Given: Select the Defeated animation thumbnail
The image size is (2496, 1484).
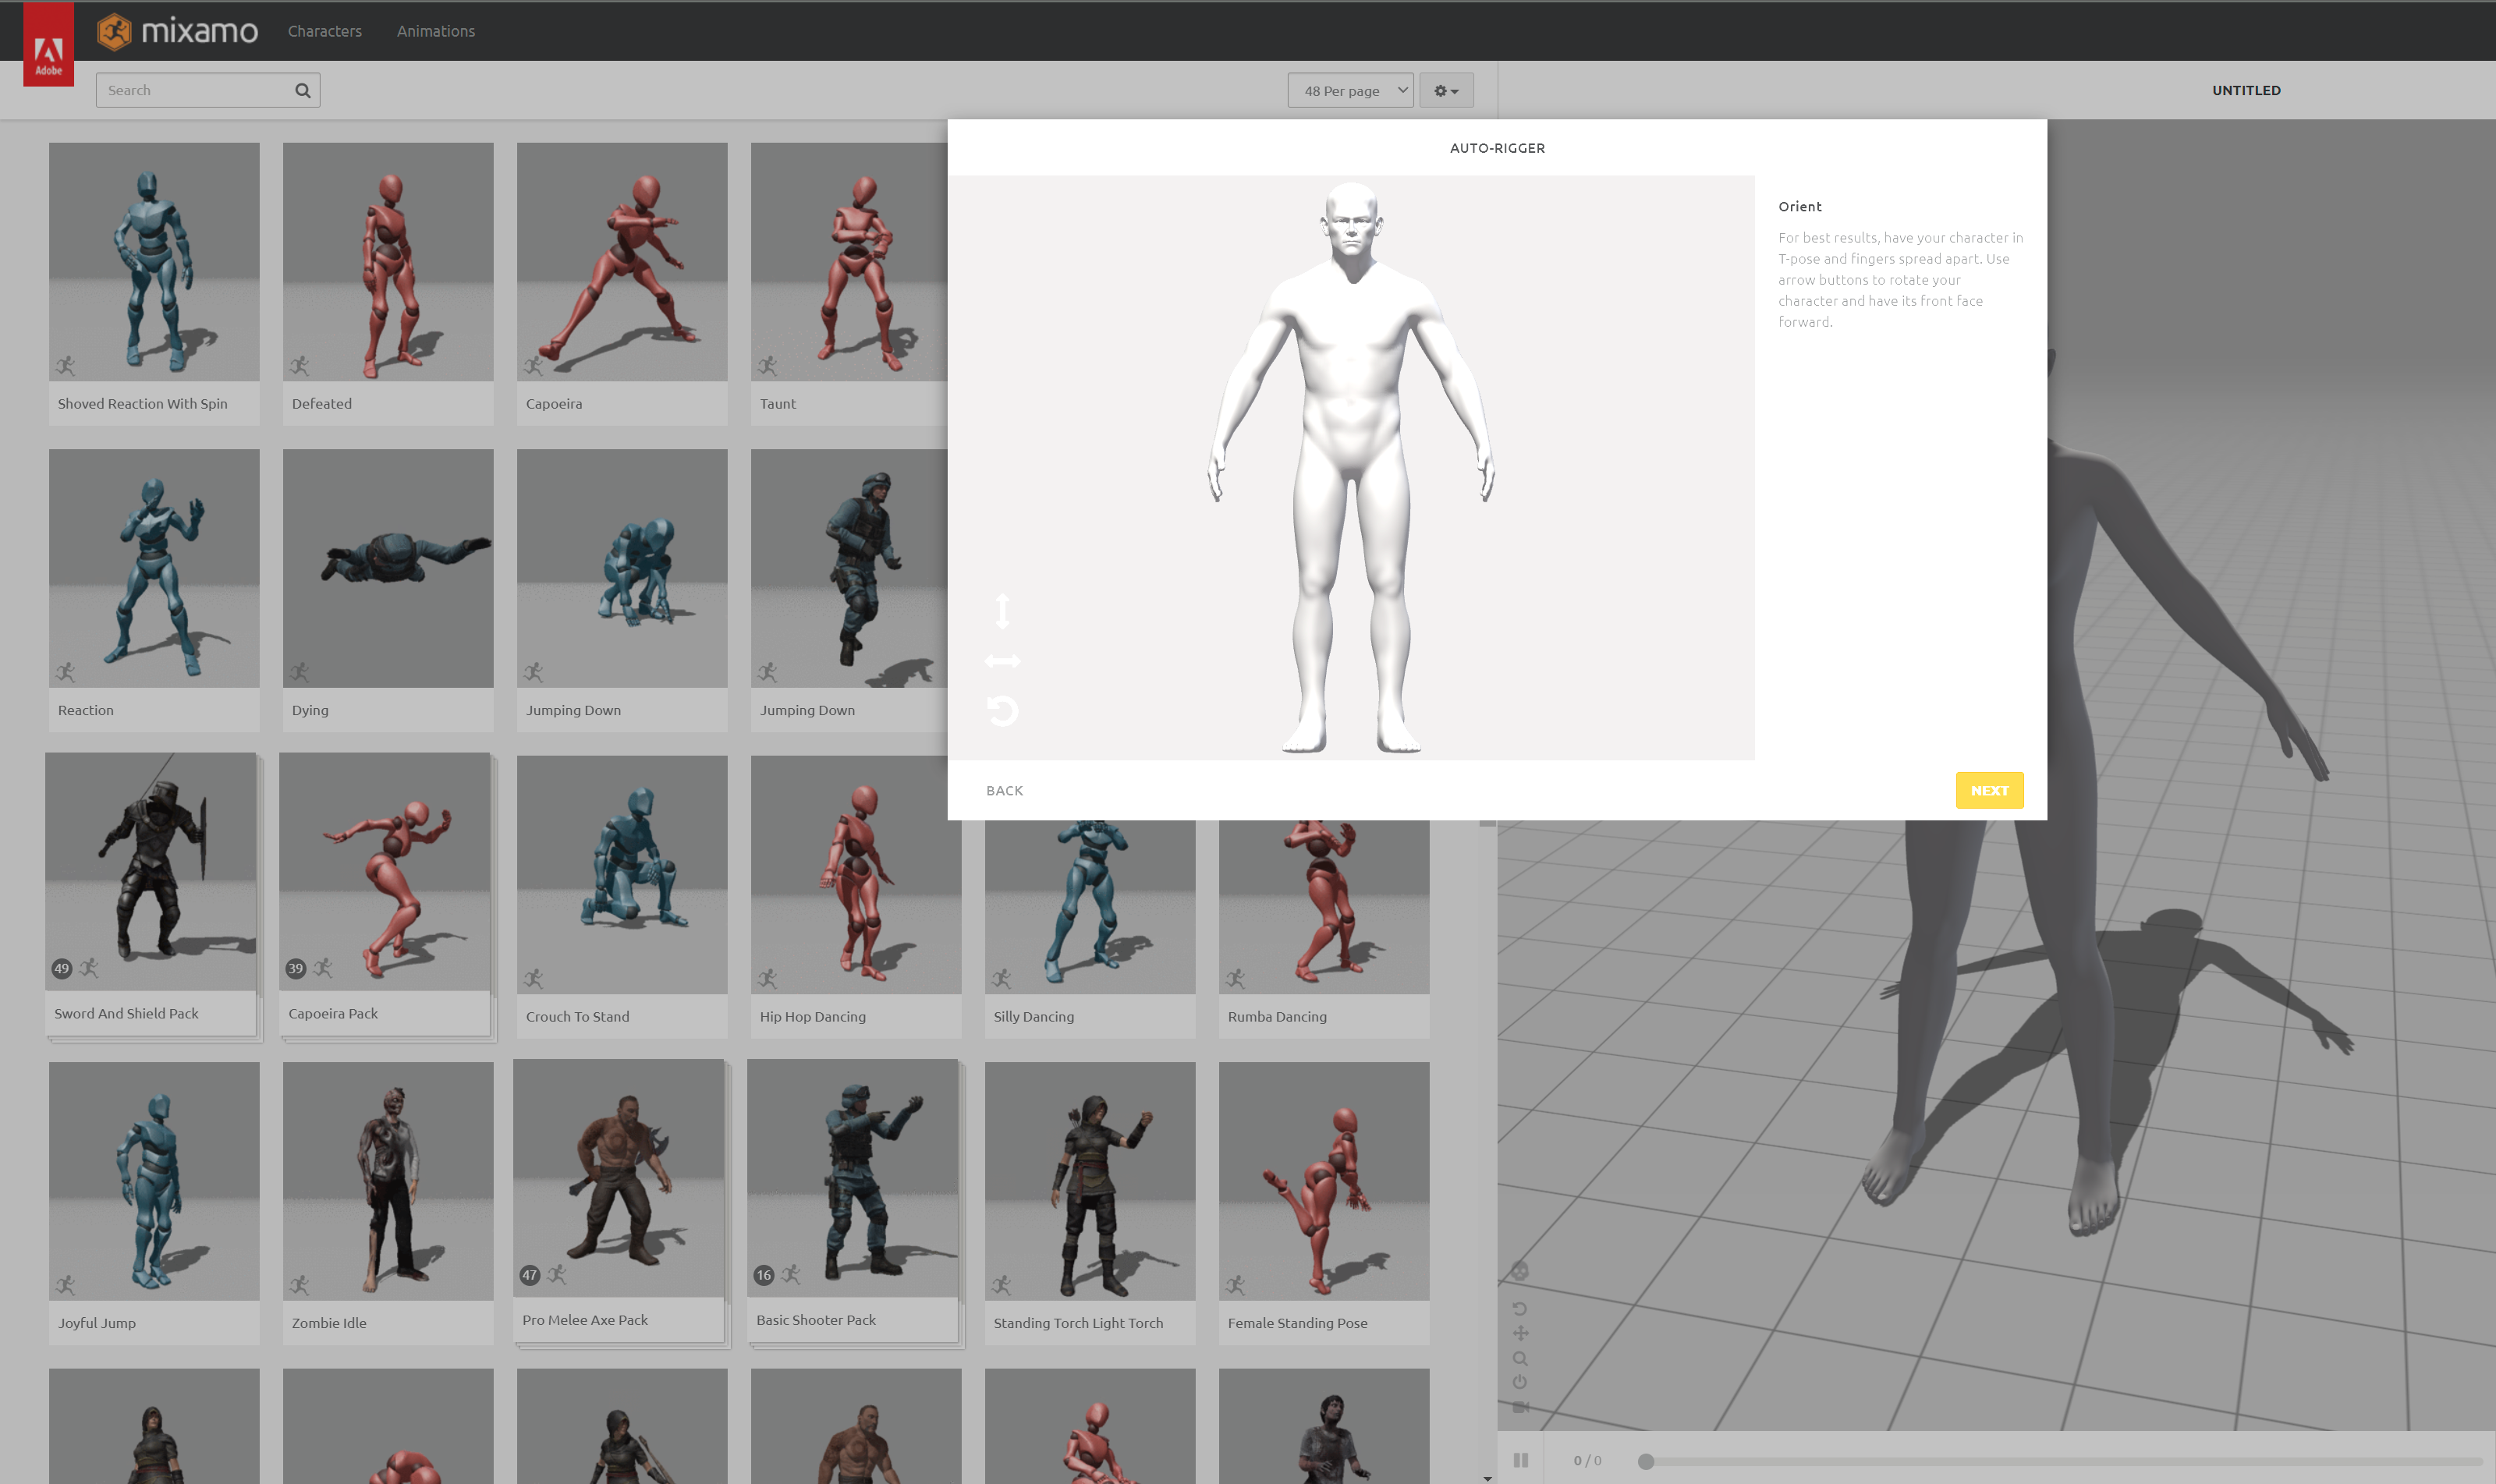Looking at the screenshot, I should 388,262.
